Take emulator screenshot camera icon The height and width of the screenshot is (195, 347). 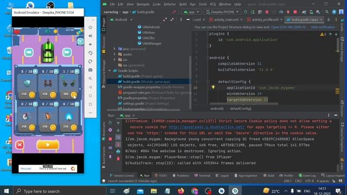pyautogui.click(x=91, y=70)
